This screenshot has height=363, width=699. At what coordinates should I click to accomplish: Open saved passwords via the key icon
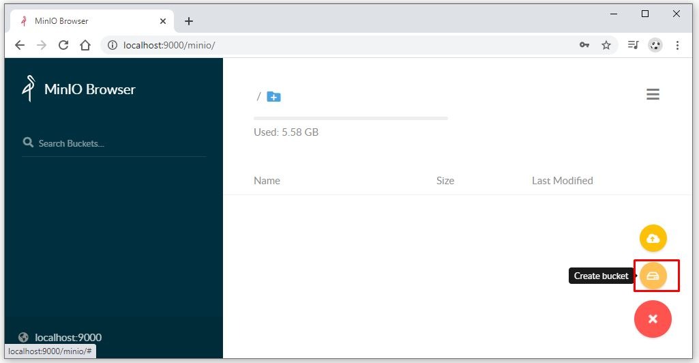584,45
